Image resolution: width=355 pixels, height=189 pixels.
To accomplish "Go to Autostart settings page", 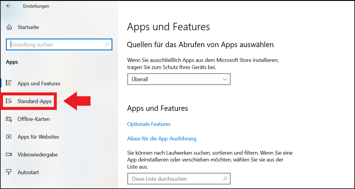I will (28, 172).
